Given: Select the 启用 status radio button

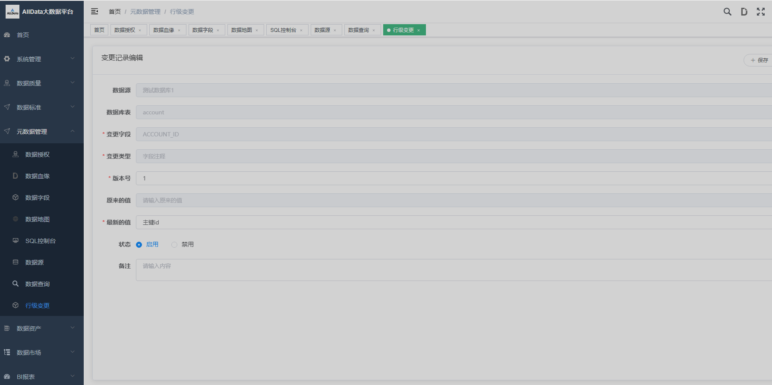Looking at the screenshot, I should [139, 245].
